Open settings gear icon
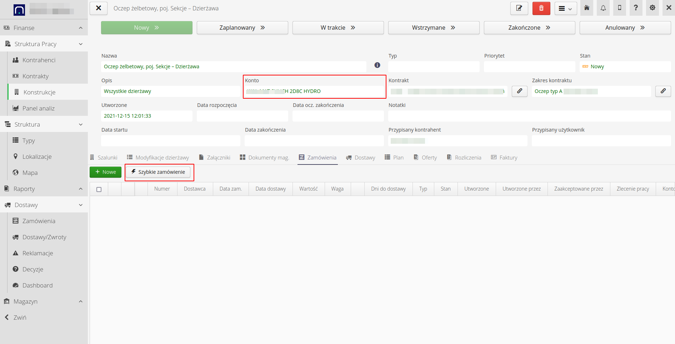Screen dimensions: 675x344 (x=652, y=8)
